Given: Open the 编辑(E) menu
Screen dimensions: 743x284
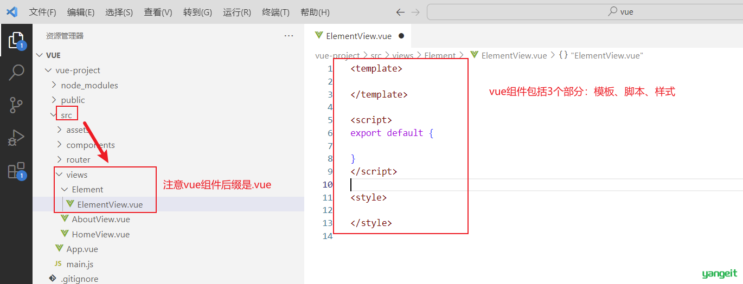Looking at the screenshot, I should click(x=81, y=12).
